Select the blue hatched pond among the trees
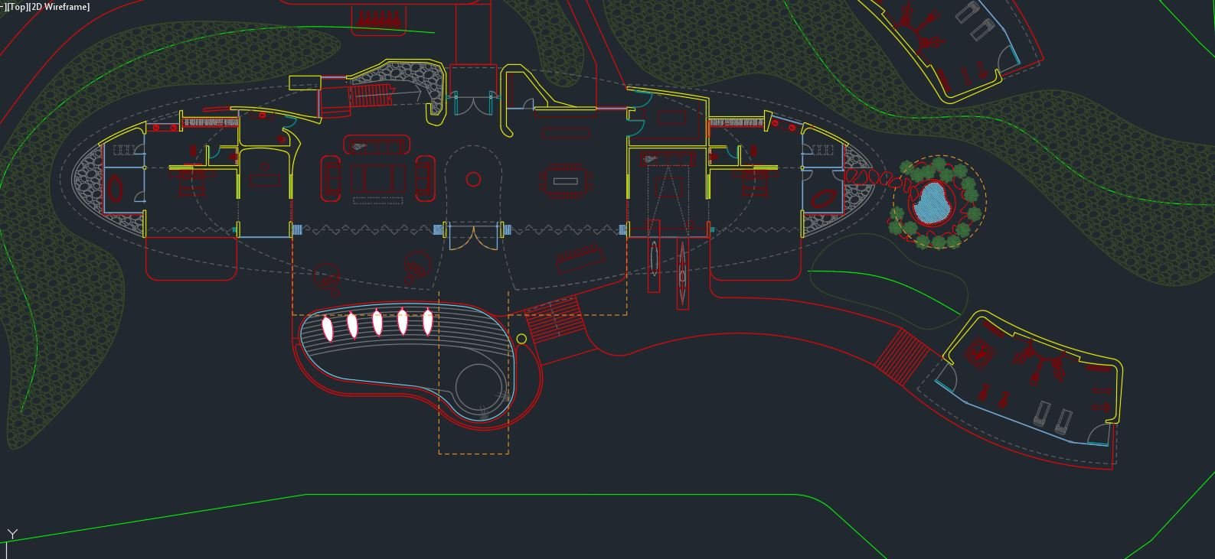The image size is (1215, 559). [x=932, y=203]
